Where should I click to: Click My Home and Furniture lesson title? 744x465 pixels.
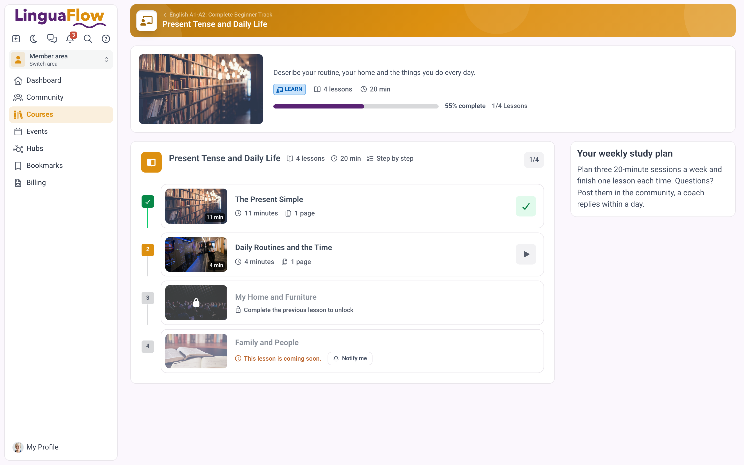coord(275,297)
